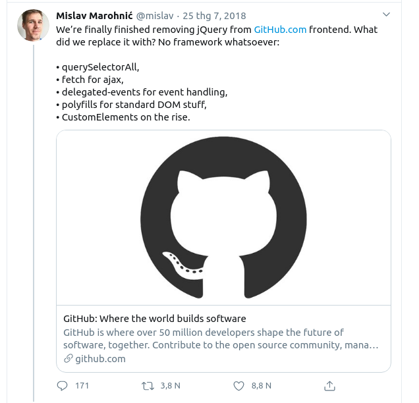Screen dimensions: 419x403
Task: Click the card title about GitHub
Action: point(154,319)
